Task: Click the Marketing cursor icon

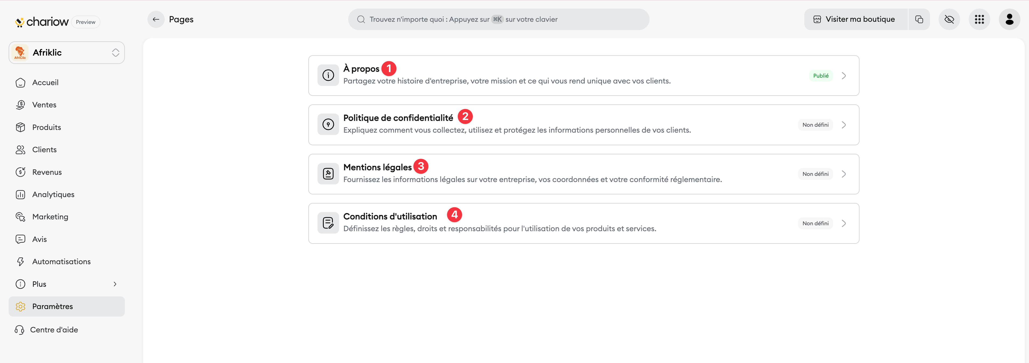Action: 20,217
